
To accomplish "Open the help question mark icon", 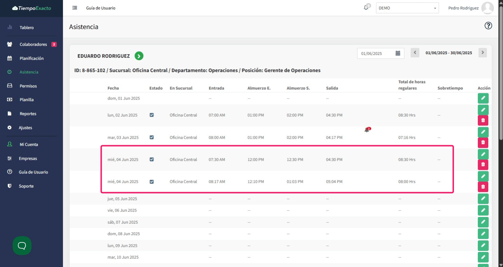I will tap(488, 26).
